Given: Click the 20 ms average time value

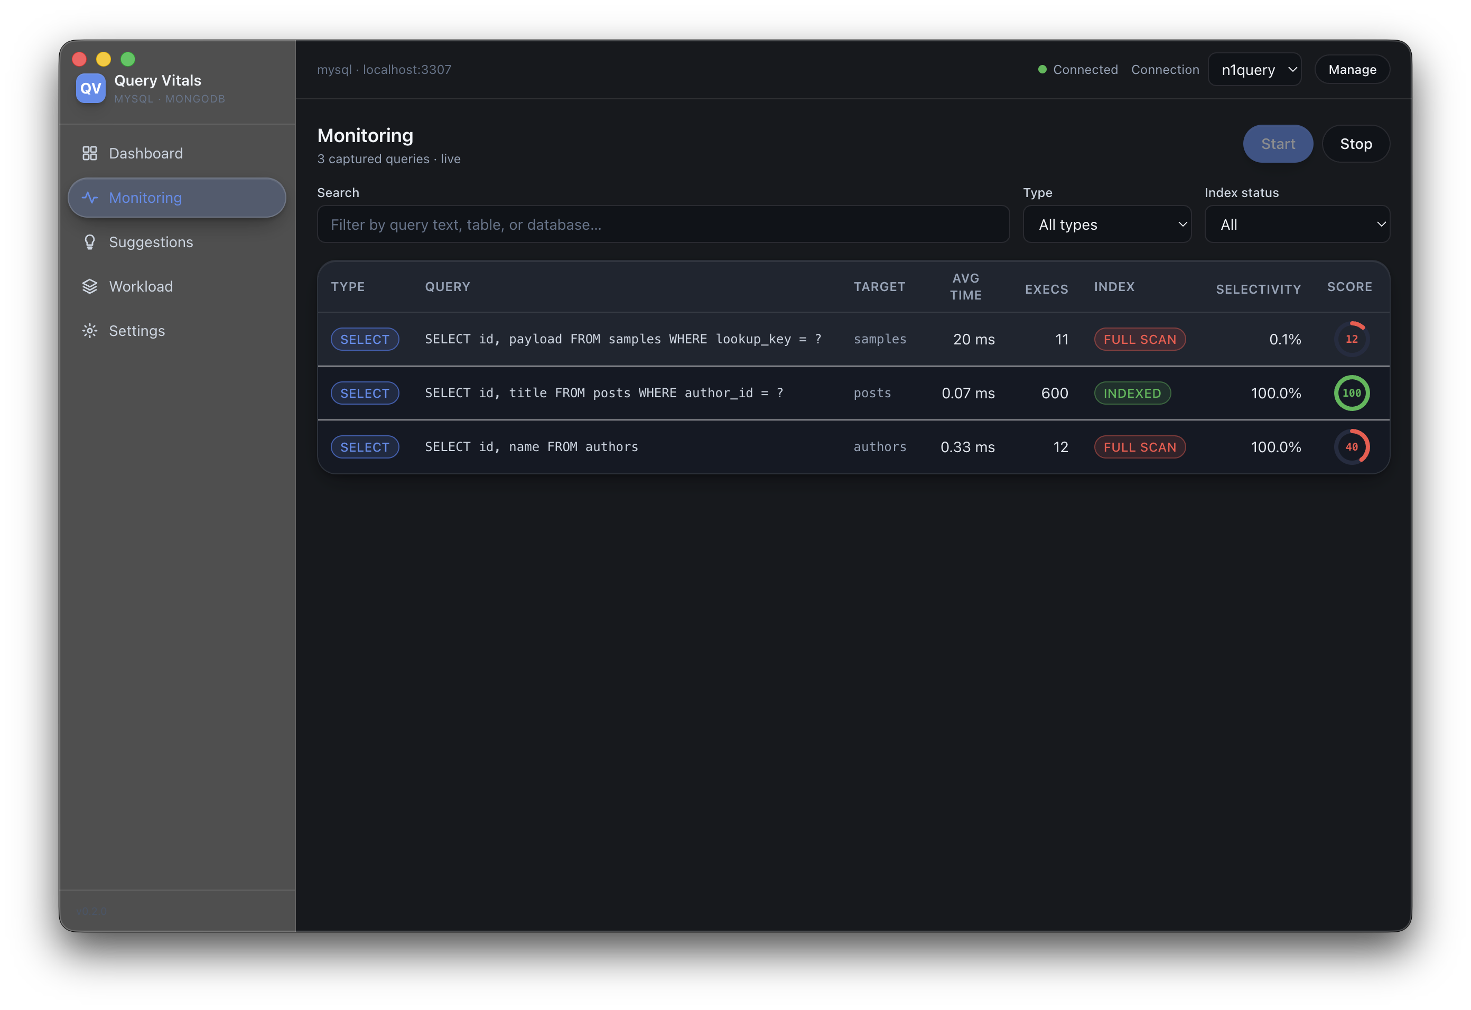Looking at the screenshot, I should click(x=973, y=339).
